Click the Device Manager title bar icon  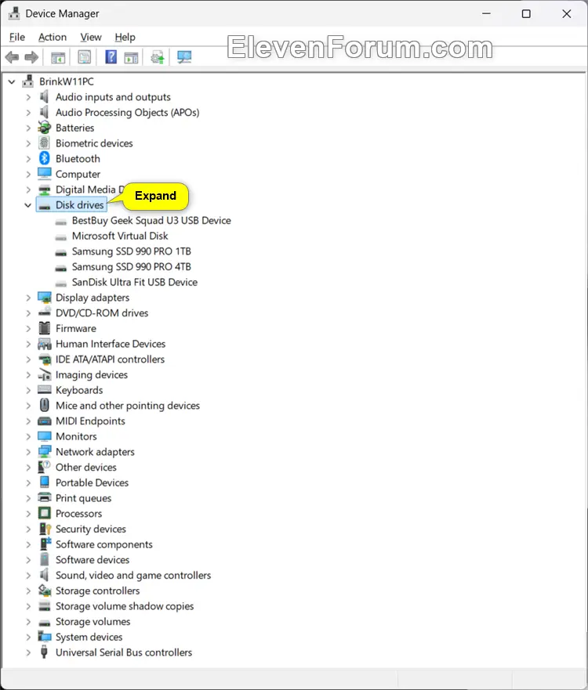[14, 13]
